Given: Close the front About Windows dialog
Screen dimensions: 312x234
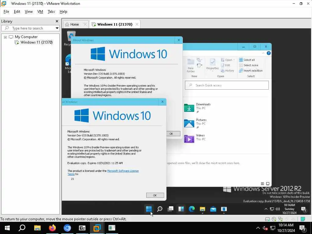Looking at the screenshot, I should 162,102.
